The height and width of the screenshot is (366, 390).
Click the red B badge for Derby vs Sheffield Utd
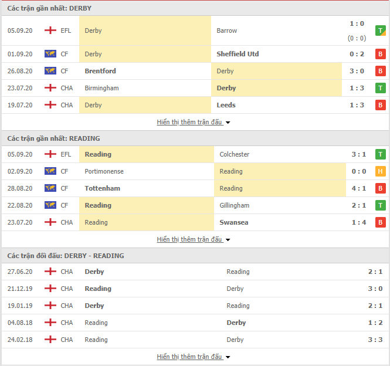point(380,54)
